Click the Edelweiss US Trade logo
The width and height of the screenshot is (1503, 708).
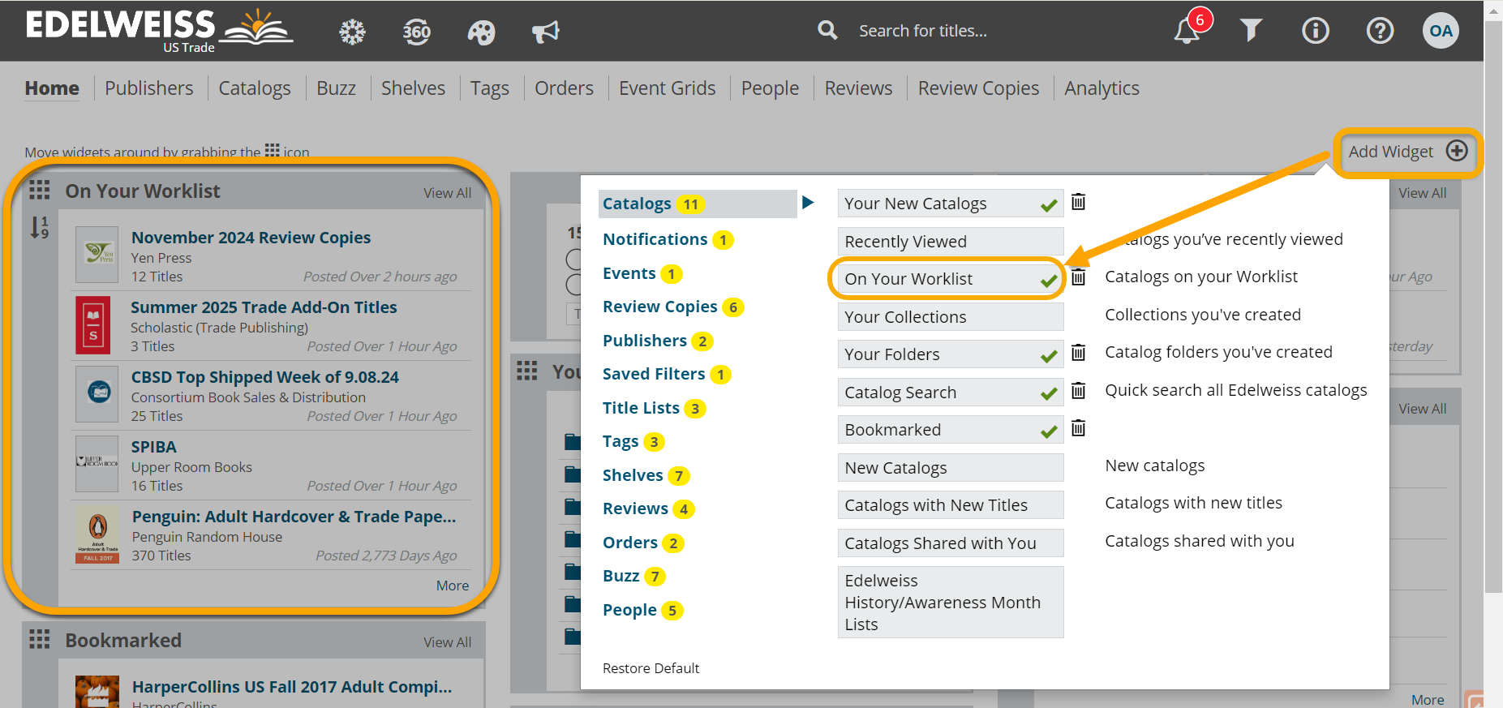pyautogui.click(x=158, y=31)
